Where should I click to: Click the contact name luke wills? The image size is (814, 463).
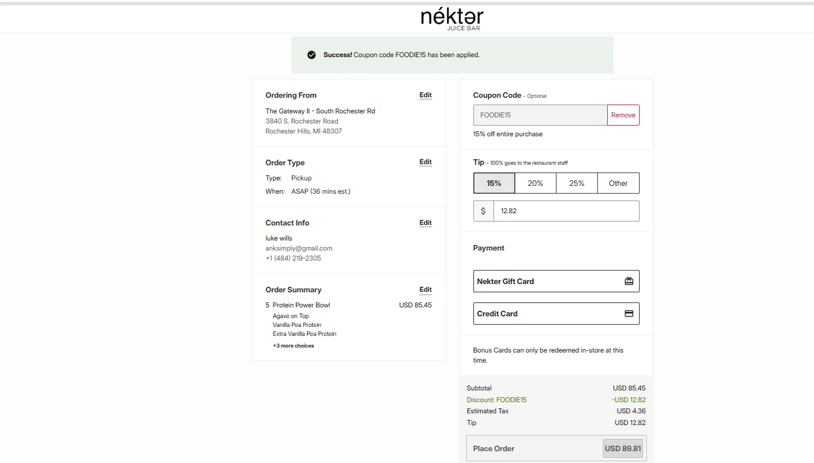coord(278,239)
